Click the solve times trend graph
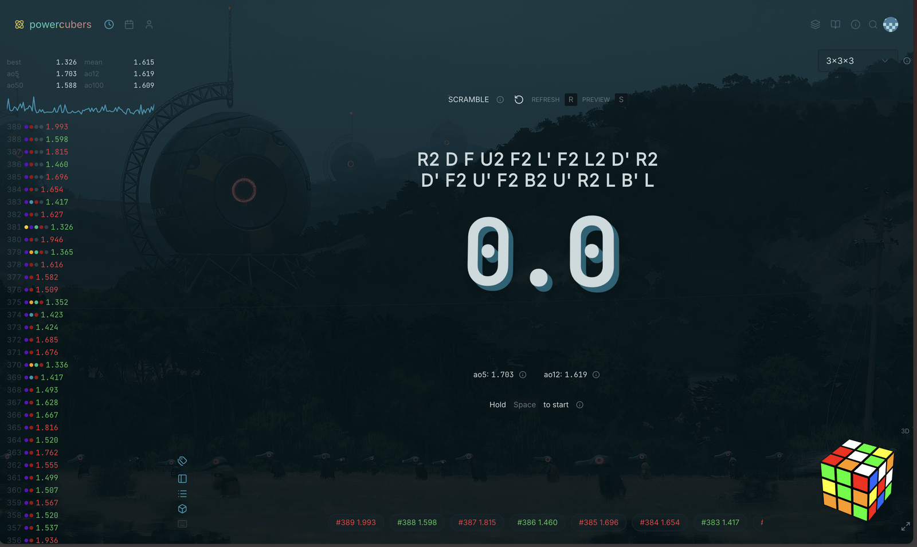This screenshot has width=917, height=547. (x=80, y=107)
